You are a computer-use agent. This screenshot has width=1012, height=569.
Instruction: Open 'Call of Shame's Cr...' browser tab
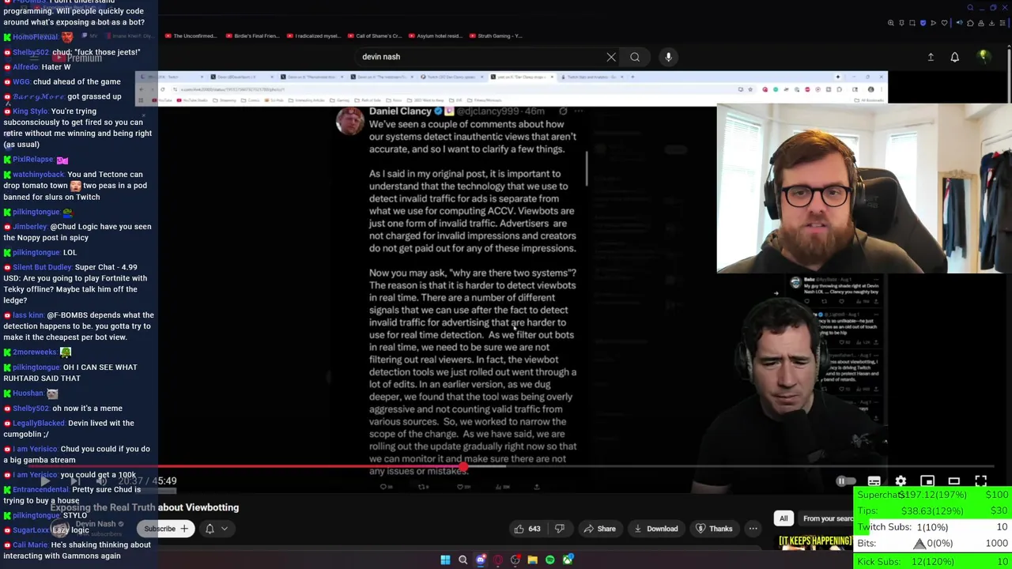(x=374, y=36)
